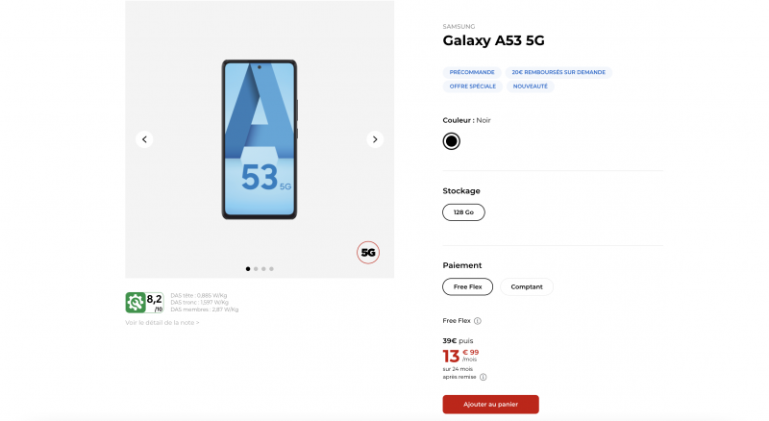Jump to the third carousel dot
The width and height of the screenshot is (769, 421).
click(x=263, y=269)
